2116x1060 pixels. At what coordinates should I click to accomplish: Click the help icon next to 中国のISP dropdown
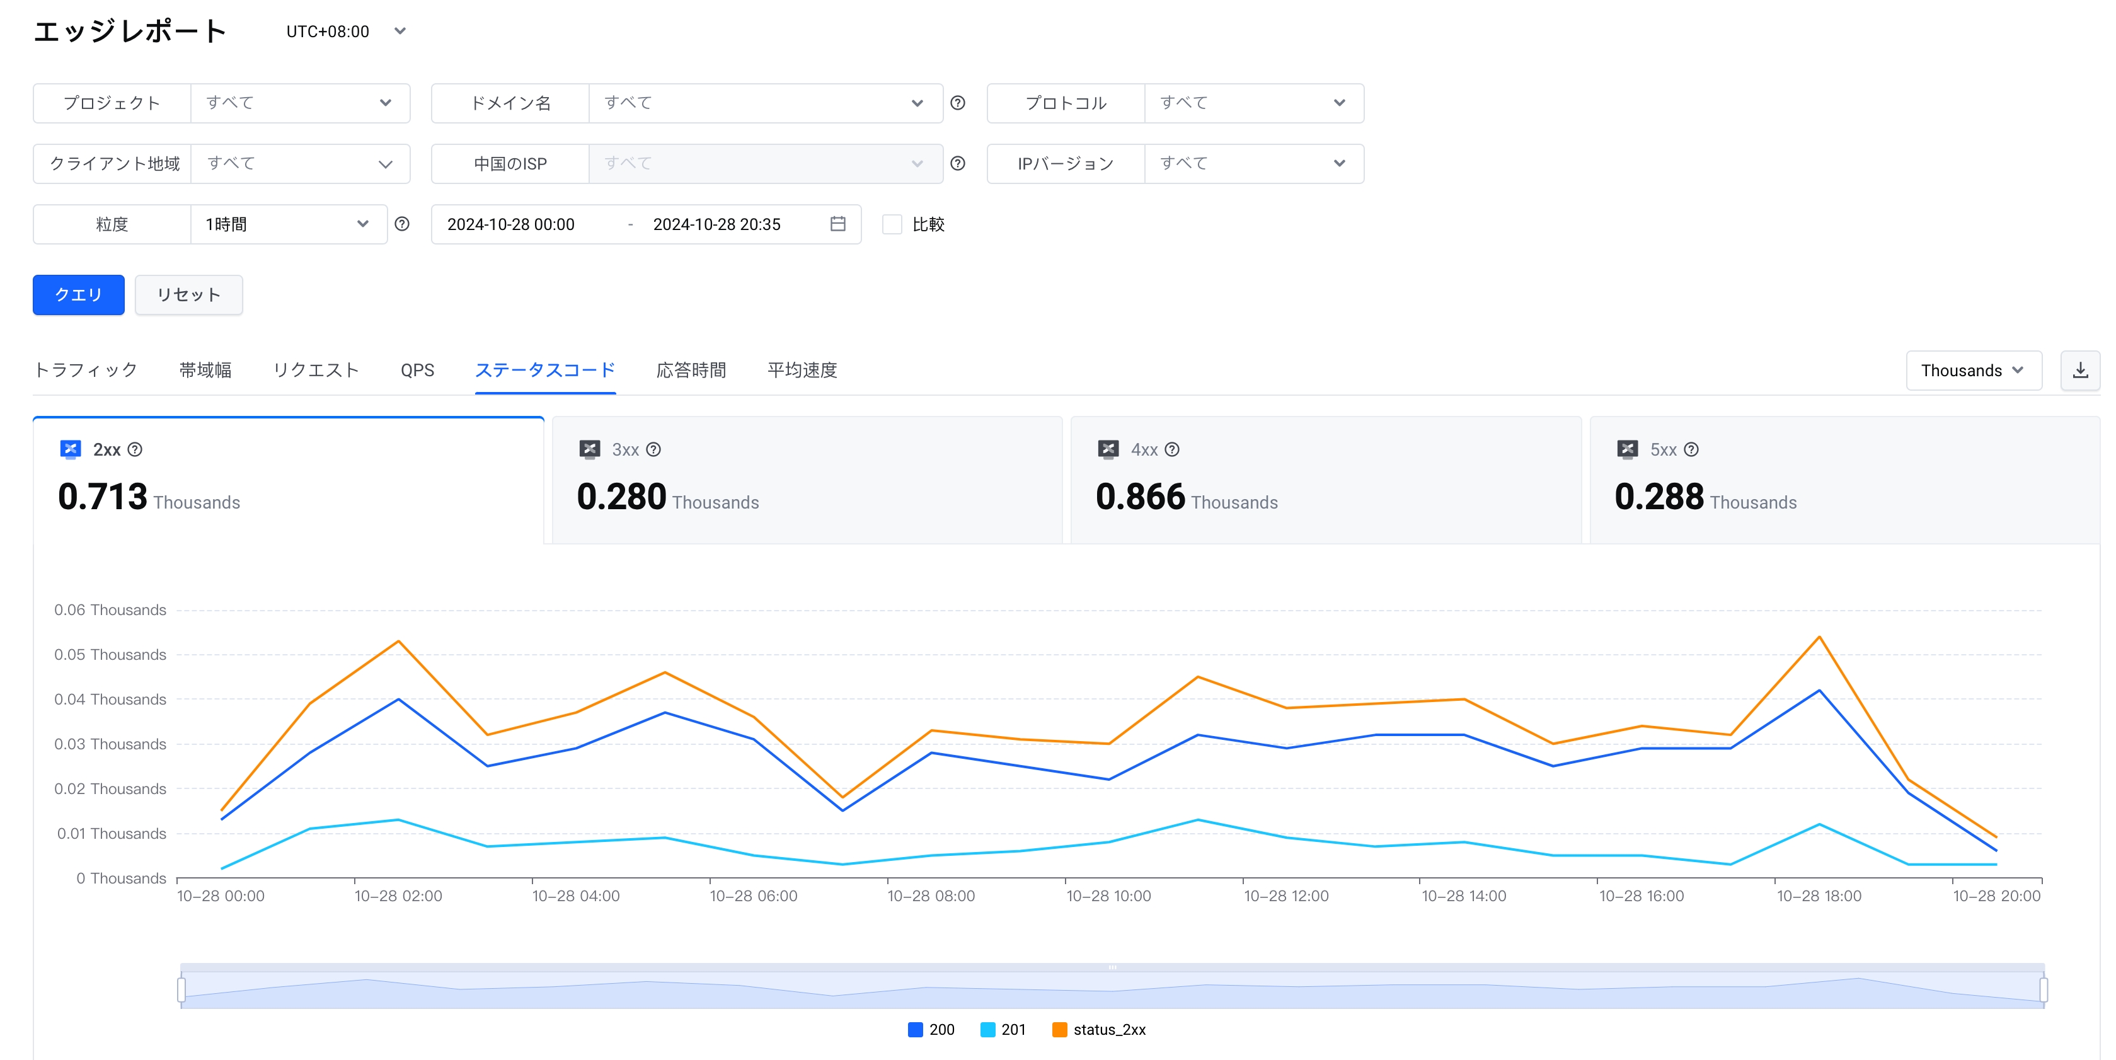pyautogui.click(x=958, y=163)
